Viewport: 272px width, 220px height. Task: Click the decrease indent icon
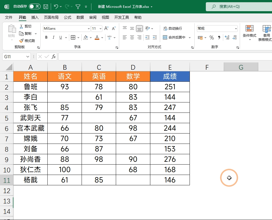[147, 38]
